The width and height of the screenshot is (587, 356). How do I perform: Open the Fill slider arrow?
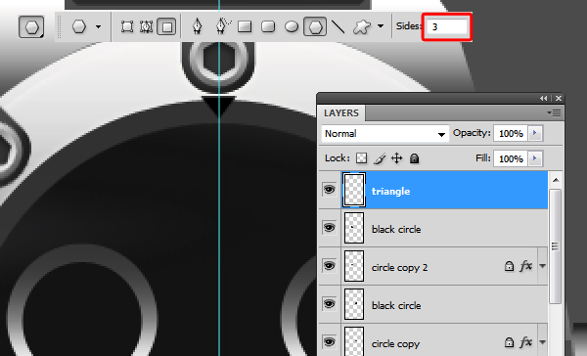(x=535, y=158)
